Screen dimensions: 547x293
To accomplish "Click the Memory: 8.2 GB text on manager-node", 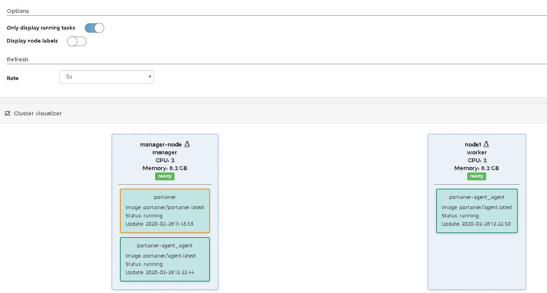I will (165, 168).
